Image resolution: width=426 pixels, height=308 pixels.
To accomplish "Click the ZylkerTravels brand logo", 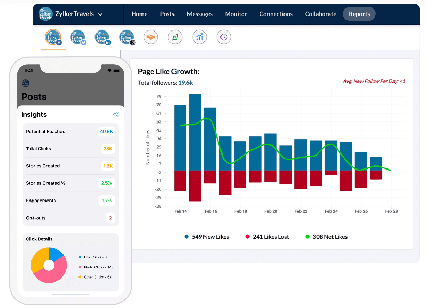I will [45, 14].
